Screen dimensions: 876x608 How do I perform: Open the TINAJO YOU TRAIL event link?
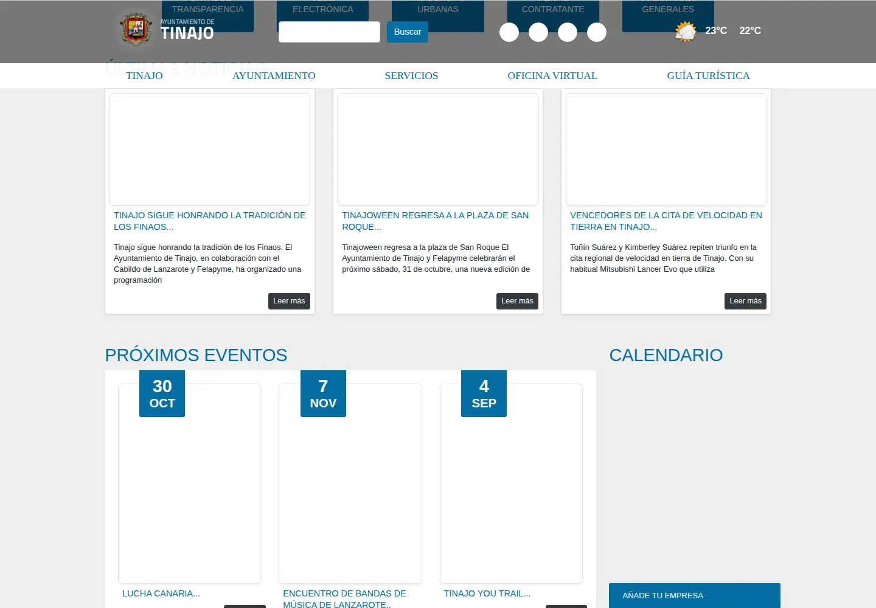click(487, 593)
